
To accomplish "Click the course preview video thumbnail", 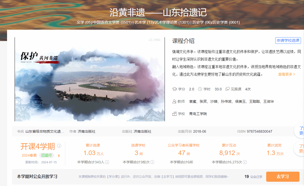I will (x=90, y=79).
